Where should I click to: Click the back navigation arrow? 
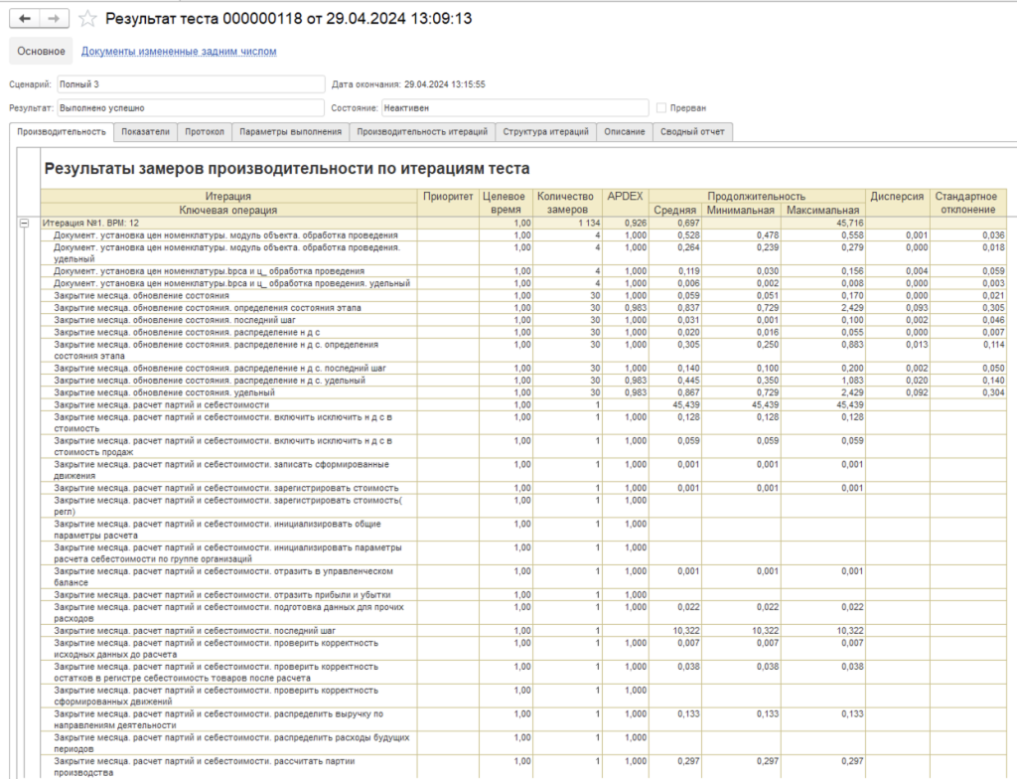(26, 19)
